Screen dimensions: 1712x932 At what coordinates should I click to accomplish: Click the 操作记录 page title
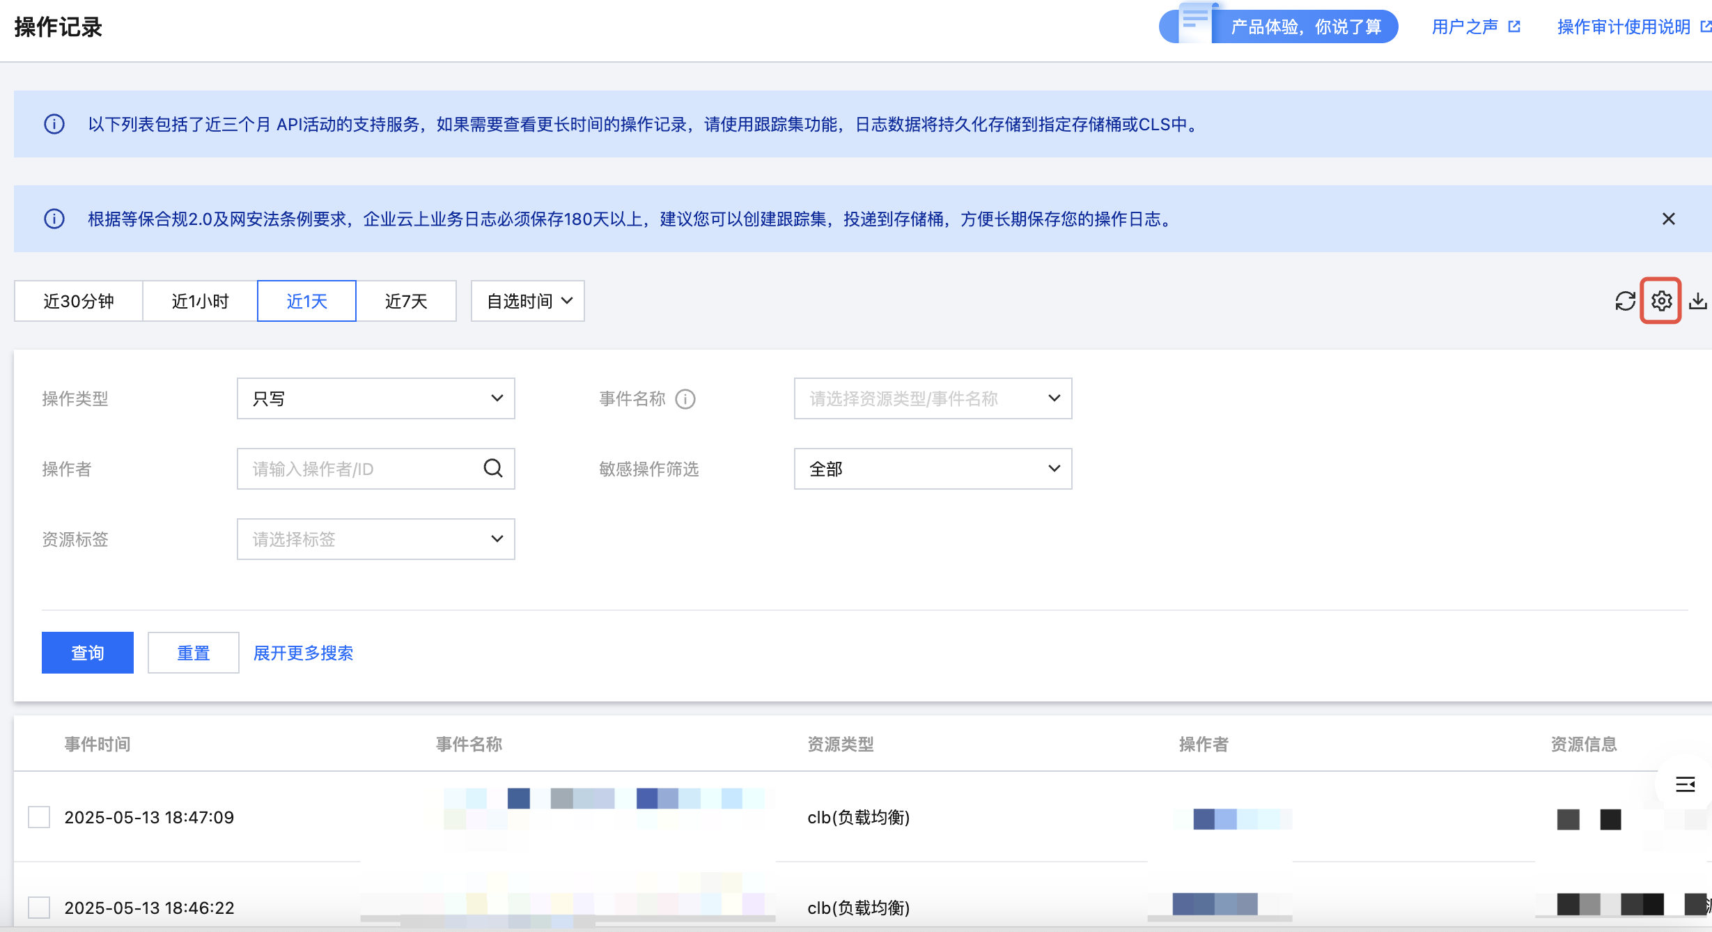[59, 26]
